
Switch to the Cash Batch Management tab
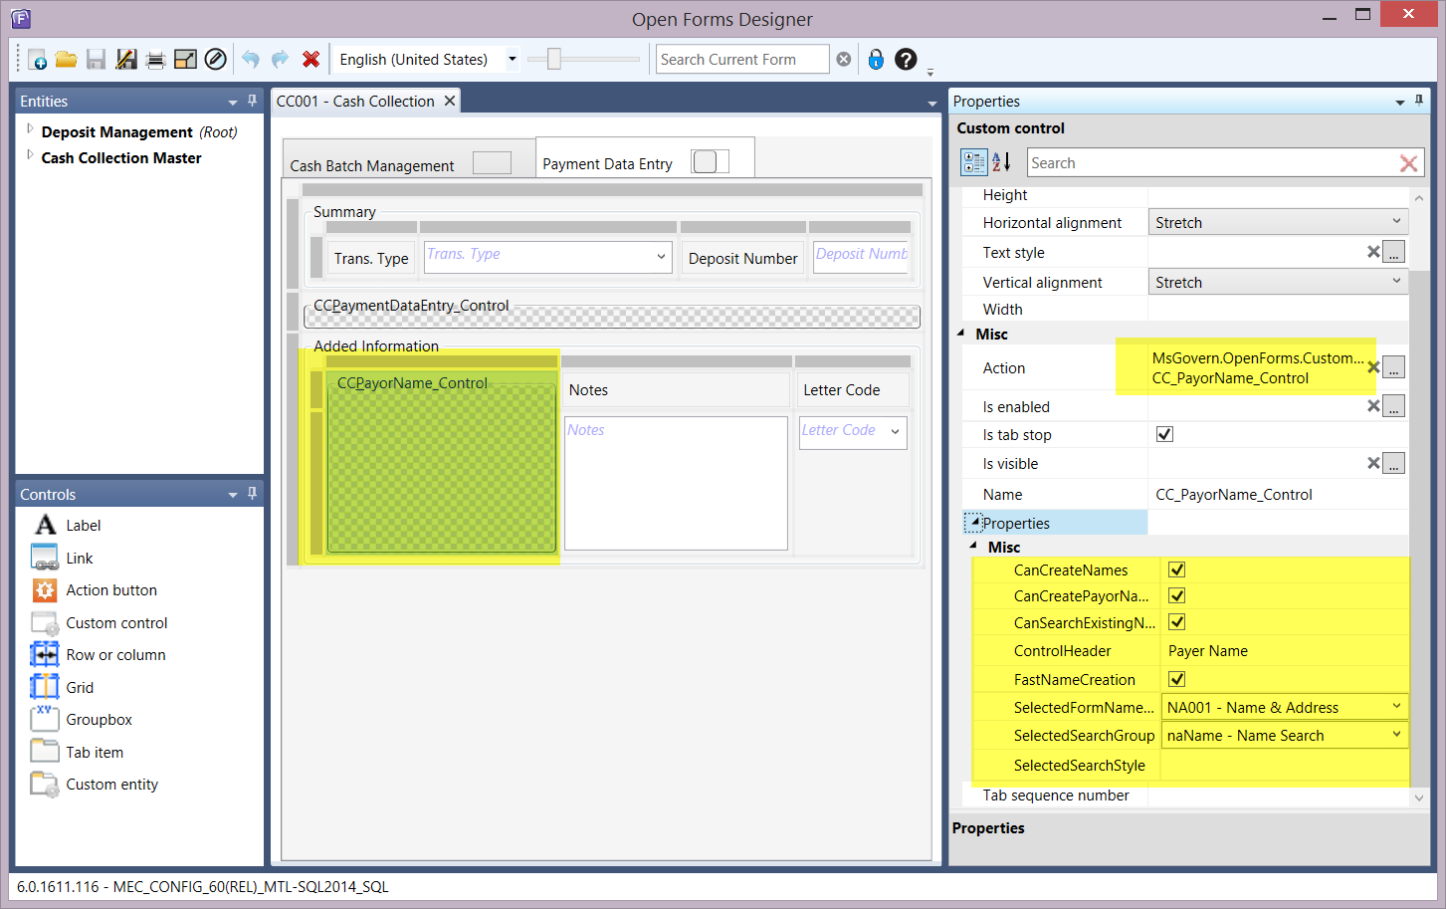click(372, 165)
